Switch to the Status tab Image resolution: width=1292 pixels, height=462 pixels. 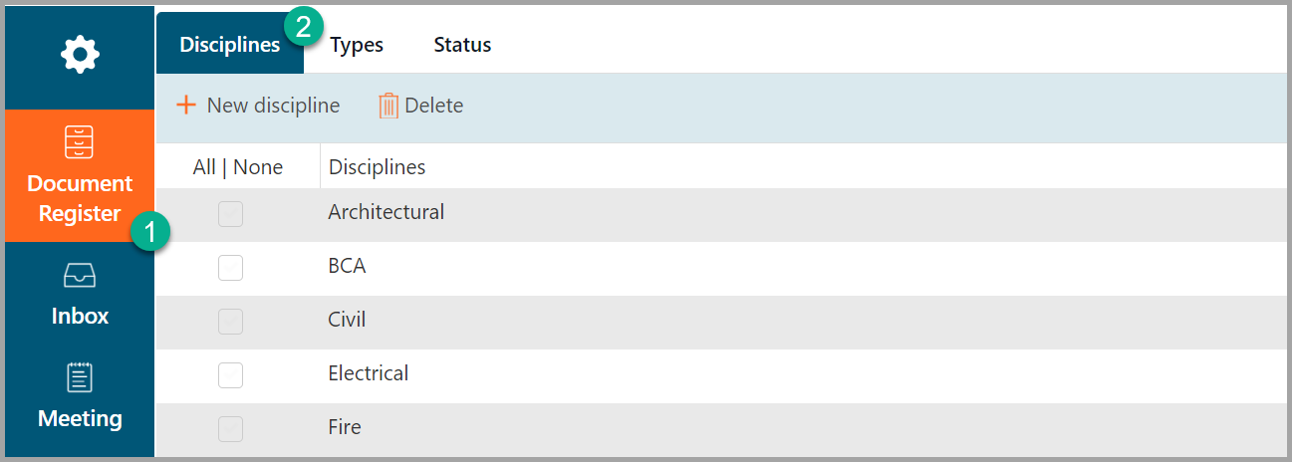(x=462, y=45)
